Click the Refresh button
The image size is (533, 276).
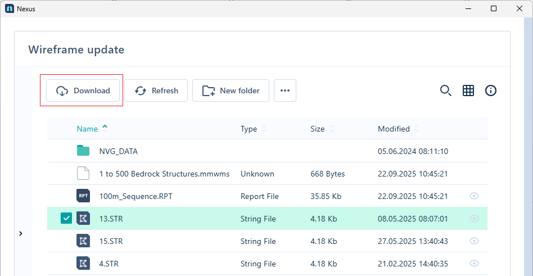[156, 91]
